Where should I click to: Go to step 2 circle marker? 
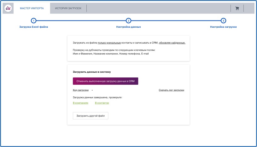click(128, 21)
